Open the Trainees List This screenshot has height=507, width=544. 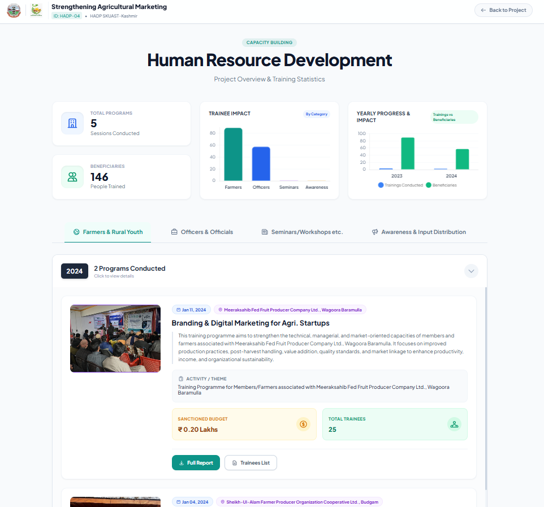[251, 462]
